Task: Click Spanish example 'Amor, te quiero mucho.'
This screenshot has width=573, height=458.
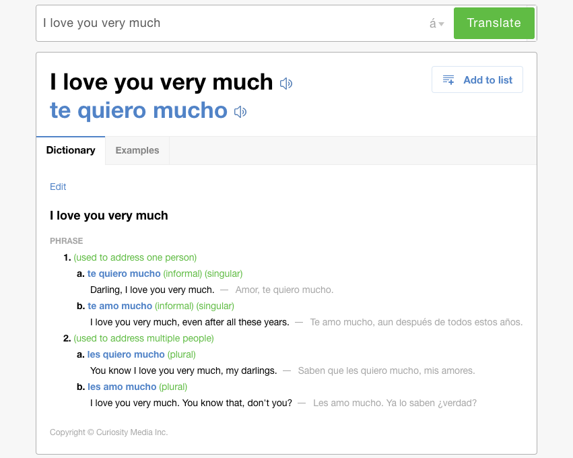Action: click(284, 290)
